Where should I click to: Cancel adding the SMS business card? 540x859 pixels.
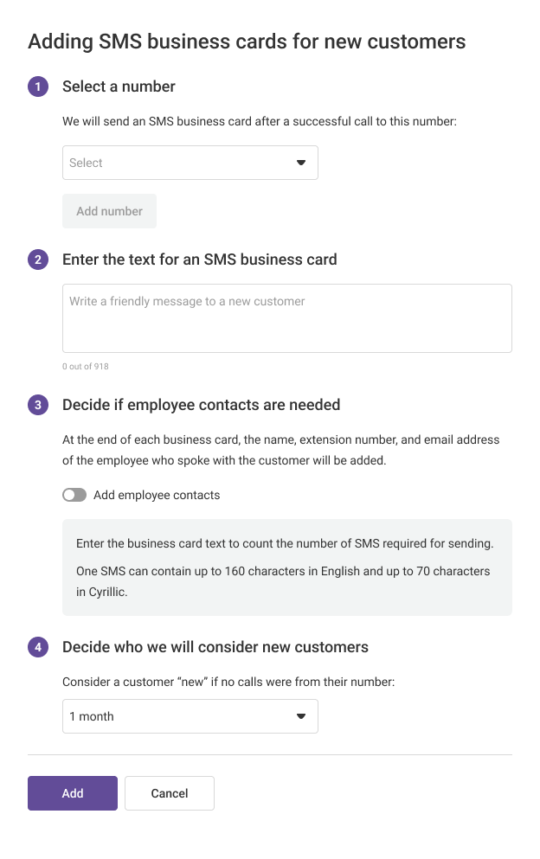170,793
